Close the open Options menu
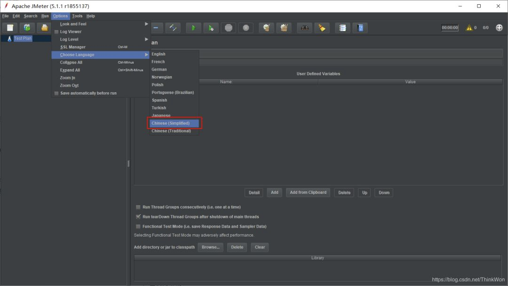508x286 pixels. (x=60, y=16)
